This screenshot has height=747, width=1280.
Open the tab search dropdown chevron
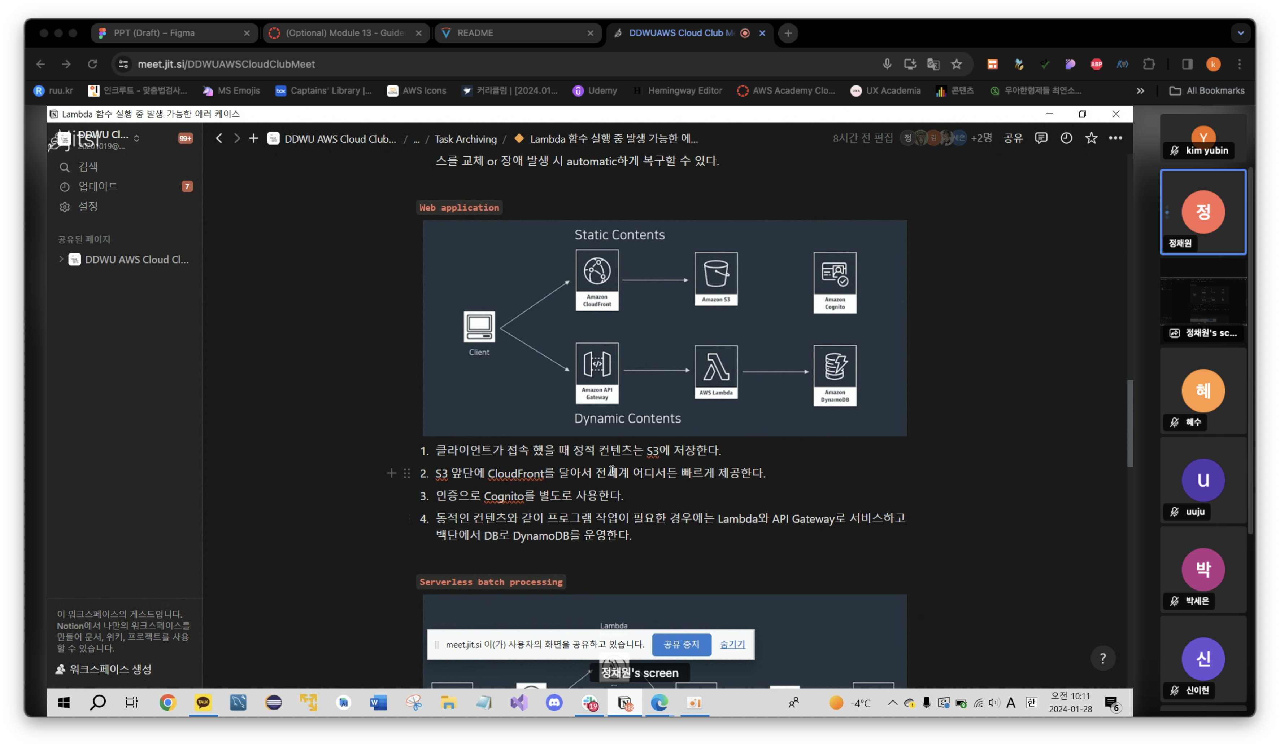point(1241,33)
